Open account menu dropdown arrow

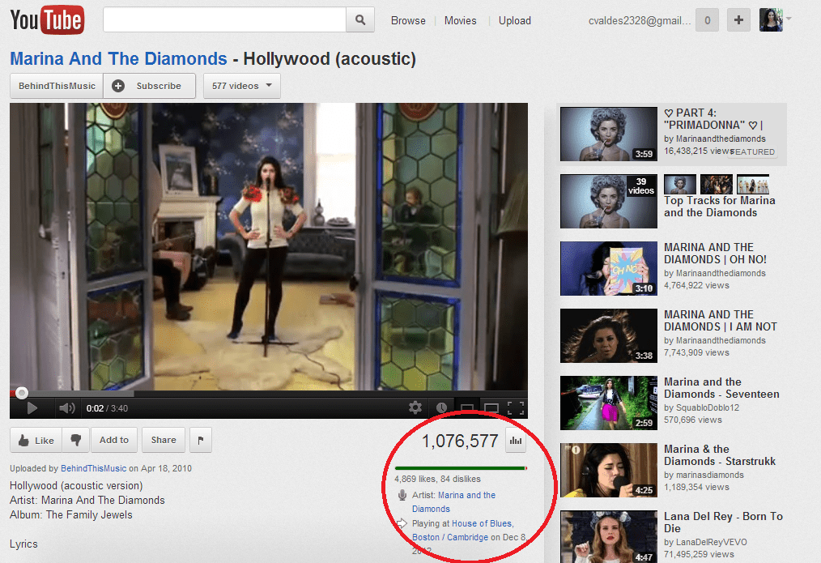[x=788, y=19]
